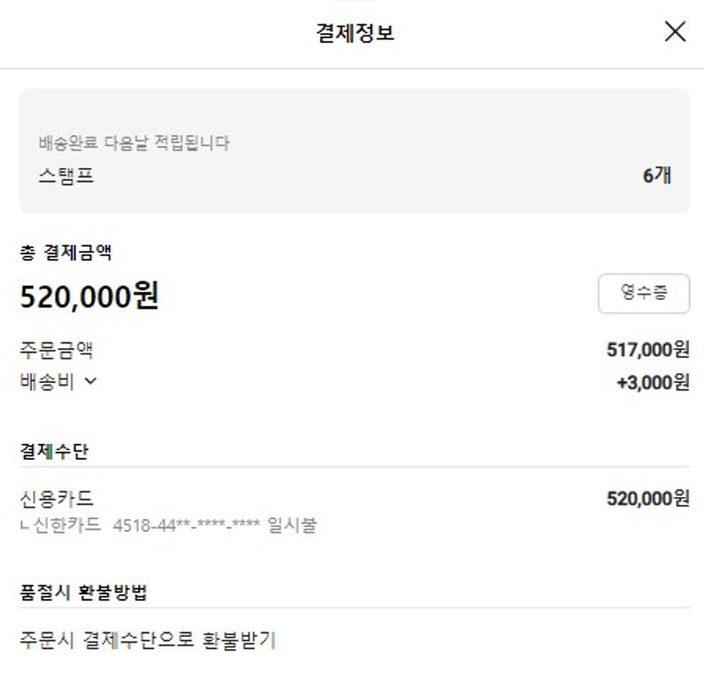Screen dimensions: 704x682
Task: Select the 517,000원 order amount
Action: coord(648,351)
